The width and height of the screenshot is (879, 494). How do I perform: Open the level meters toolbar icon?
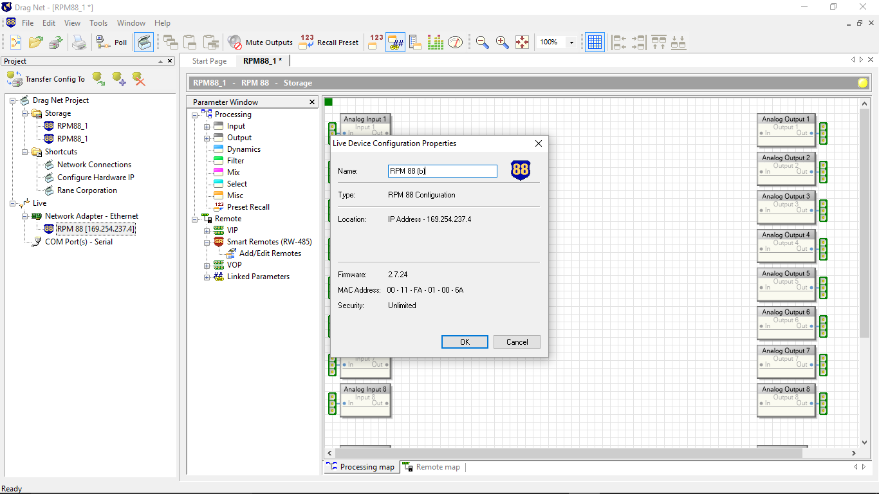436,42
